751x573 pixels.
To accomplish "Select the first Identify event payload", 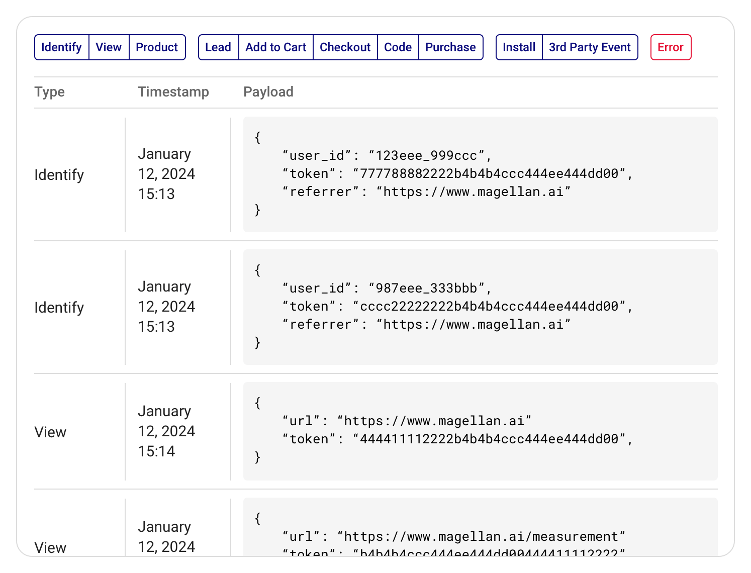I will tap(480, 174).
